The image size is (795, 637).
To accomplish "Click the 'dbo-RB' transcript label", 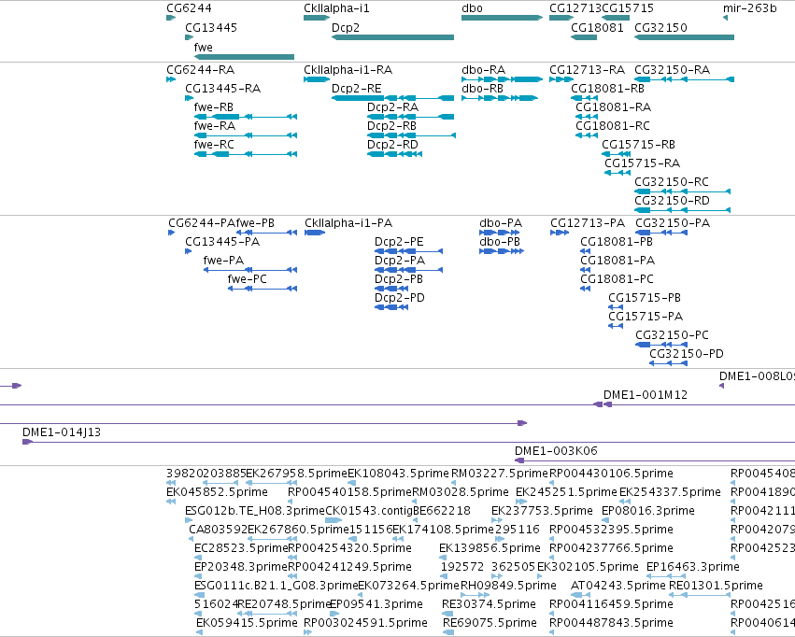I will [x=482, y=89].
